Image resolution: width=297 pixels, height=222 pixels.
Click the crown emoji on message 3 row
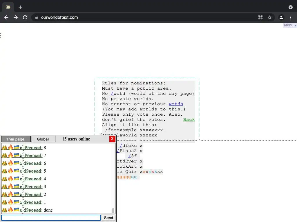[4, 186]
